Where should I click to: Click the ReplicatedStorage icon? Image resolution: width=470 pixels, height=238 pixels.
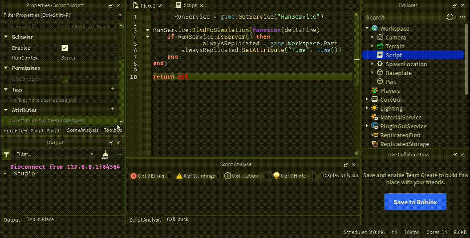click(374, 144)
